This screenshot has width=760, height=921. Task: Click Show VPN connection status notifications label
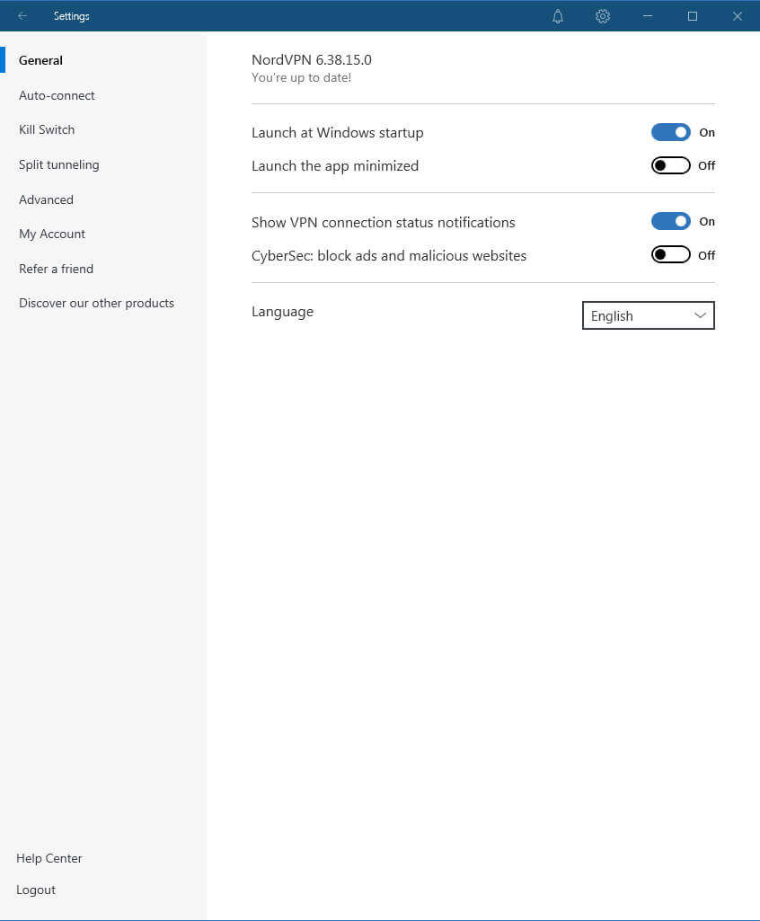383,223
